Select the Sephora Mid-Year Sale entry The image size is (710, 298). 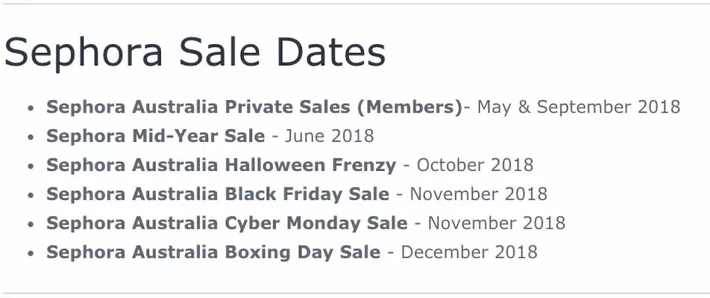coord(156,136)
